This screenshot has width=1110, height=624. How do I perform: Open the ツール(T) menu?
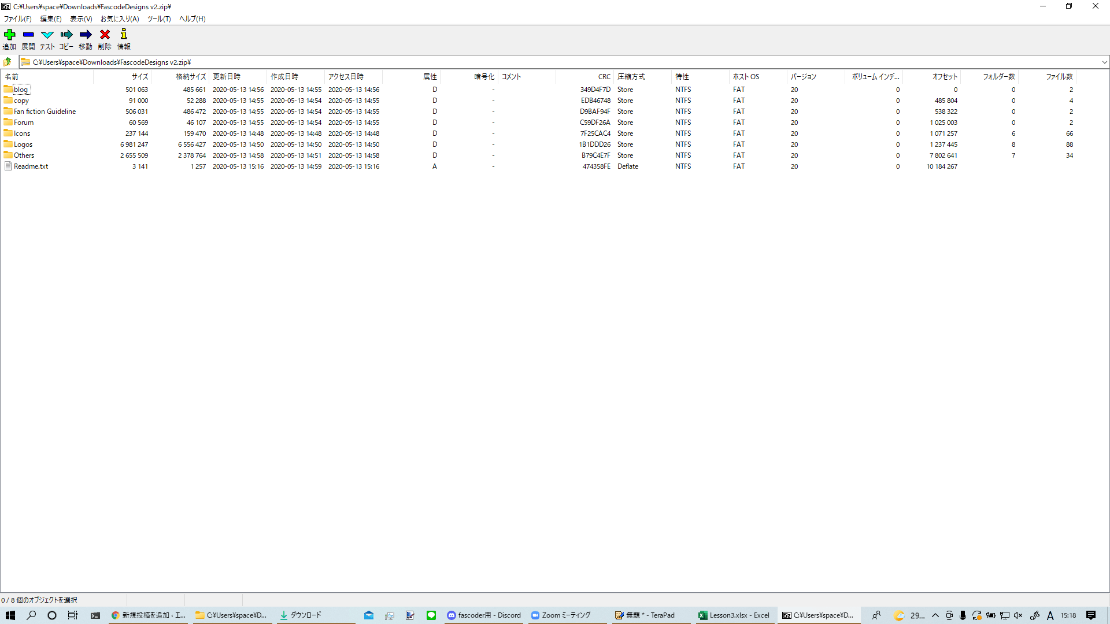(x=158, y=19)
